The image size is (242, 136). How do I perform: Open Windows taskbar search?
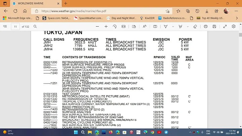(x=83, y=132)
